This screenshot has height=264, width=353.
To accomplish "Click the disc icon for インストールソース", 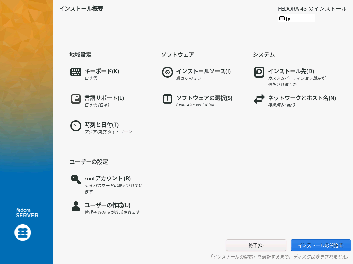I will point(168,72).
